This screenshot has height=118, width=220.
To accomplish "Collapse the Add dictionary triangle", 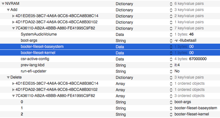I will 8,10.
